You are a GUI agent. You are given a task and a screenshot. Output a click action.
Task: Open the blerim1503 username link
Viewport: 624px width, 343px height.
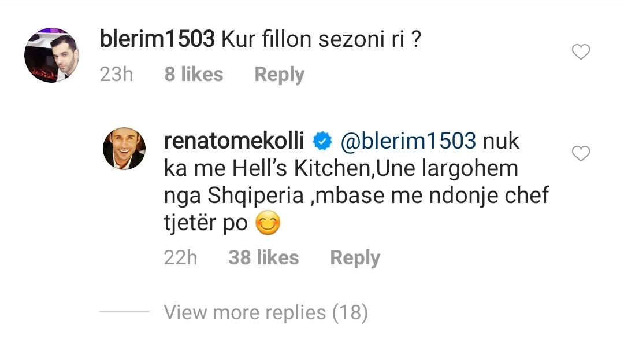click(157, 40)
